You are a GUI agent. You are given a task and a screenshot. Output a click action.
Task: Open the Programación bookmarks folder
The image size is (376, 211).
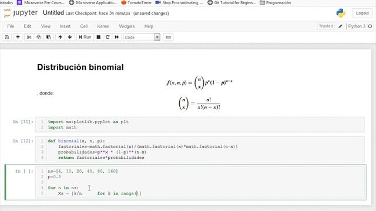[276, 2]
